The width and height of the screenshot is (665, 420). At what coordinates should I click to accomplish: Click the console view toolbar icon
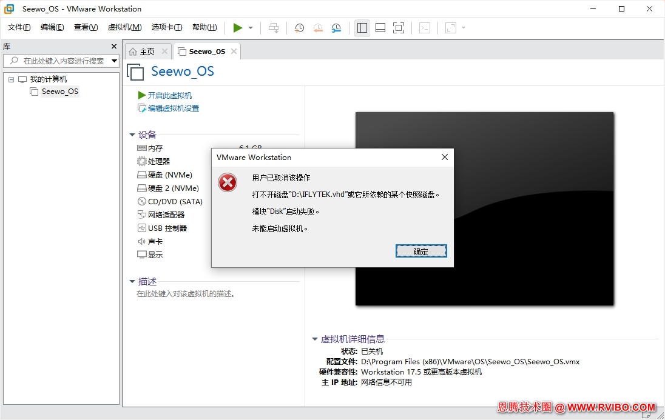click(x=425, y=28)
